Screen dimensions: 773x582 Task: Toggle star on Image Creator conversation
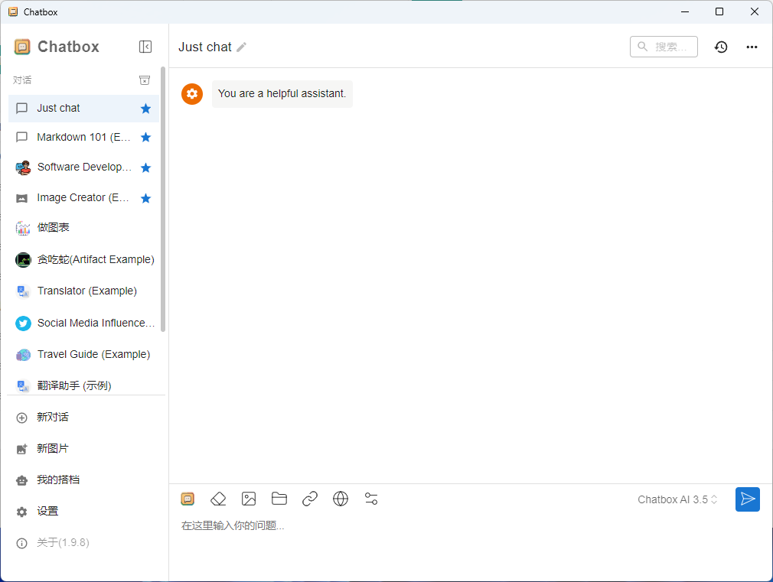tap(145, 198)
